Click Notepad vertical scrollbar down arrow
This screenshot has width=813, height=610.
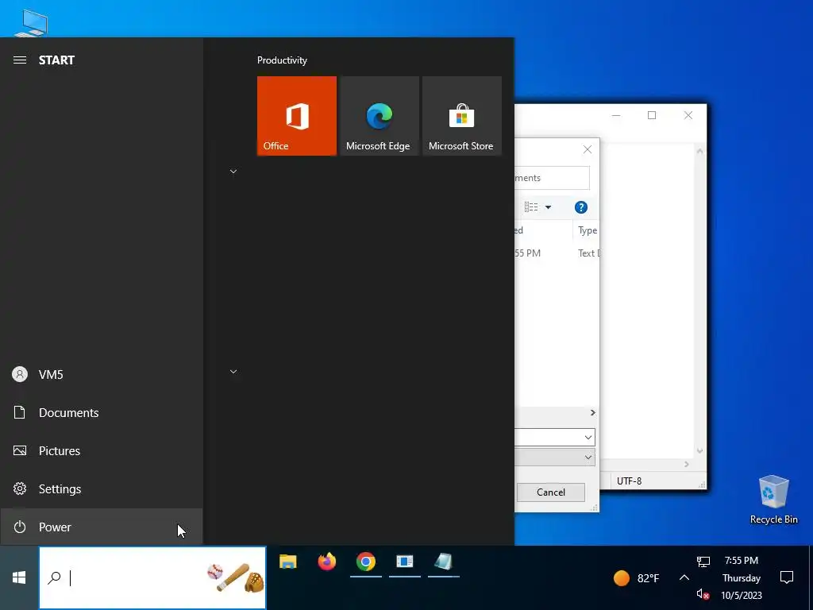(700, 451)
